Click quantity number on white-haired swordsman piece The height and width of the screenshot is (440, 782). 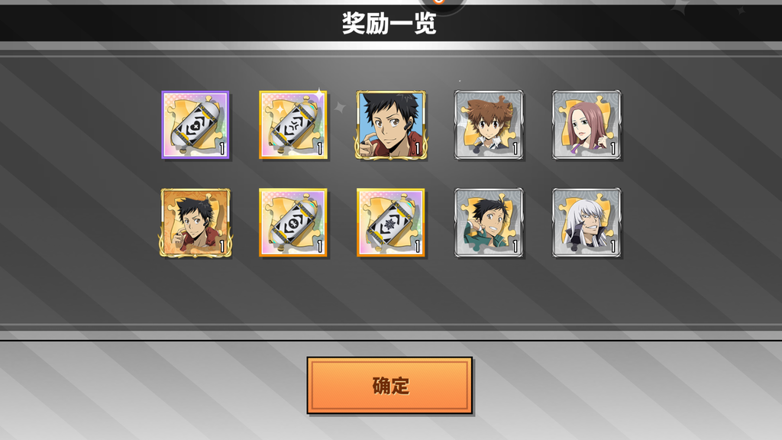(613, 246)
